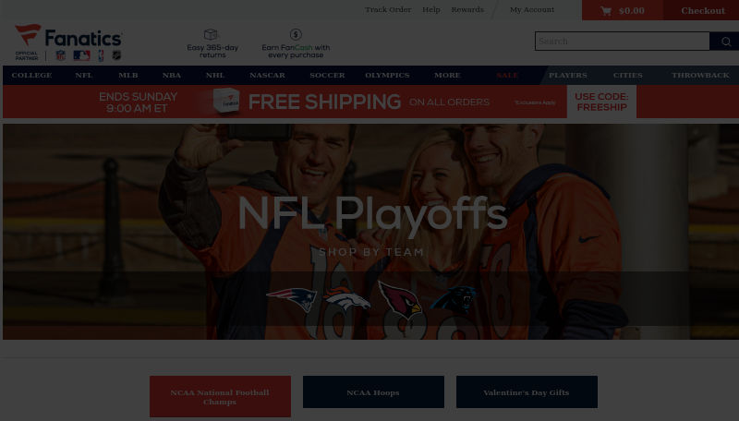This screenshot has width=739, height=421.
Task: Click the Easy 365-day returns box icon
Action: click(x=211, y=34)
